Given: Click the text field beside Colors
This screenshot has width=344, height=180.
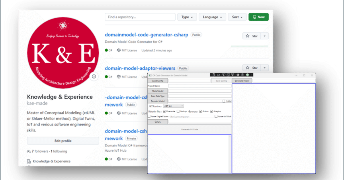Looking at the screenshot, I should (x=200, y=122).
